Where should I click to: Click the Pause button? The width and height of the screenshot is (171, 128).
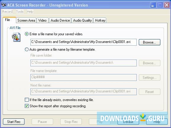[42, 122]
